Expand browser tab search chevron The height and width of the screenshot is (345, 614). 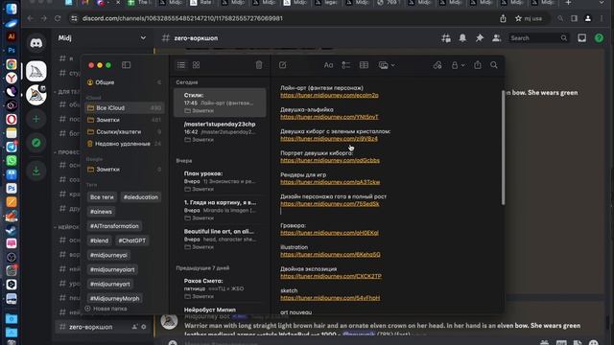click(602, 3)
